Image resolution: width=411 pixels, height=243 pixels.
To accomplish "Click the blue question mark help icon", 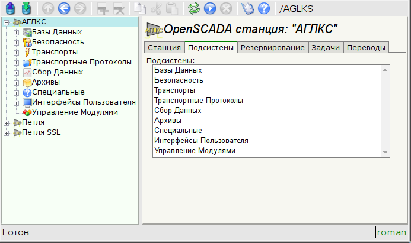I will pyautogui.click(x=264, y=8).
